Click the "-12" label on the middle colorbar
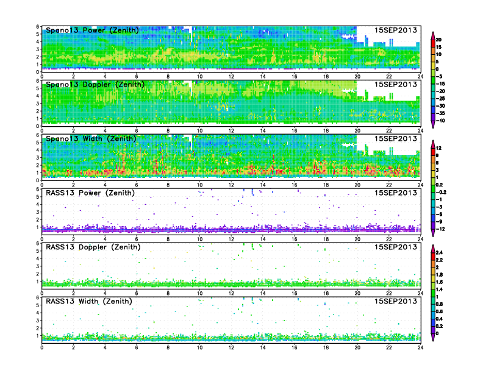 pos(440,229)
